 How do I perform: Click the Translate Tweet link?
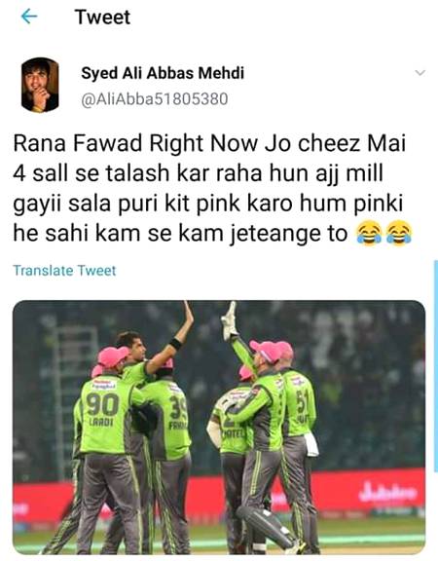point(64,271)
